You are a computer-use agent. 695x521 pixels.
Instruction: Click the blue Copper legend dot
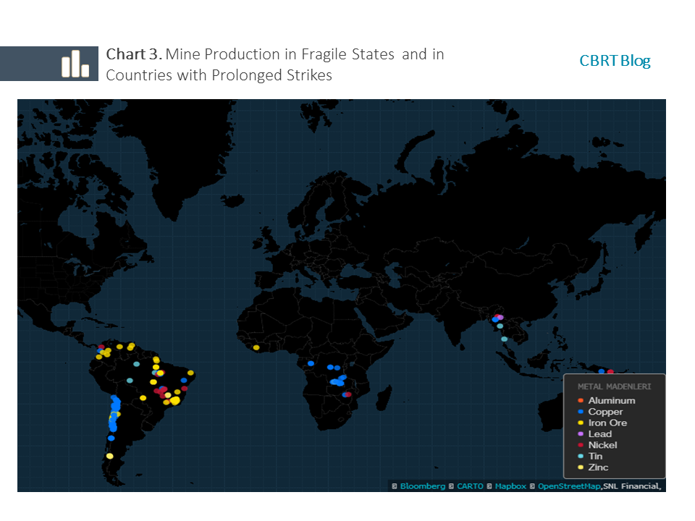(579, 412)
